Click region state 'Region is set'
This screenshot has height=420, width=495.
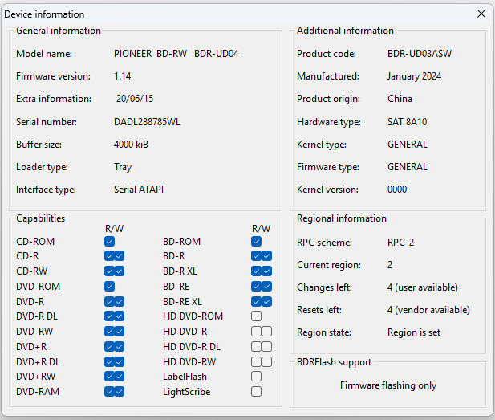coord(414,332)
